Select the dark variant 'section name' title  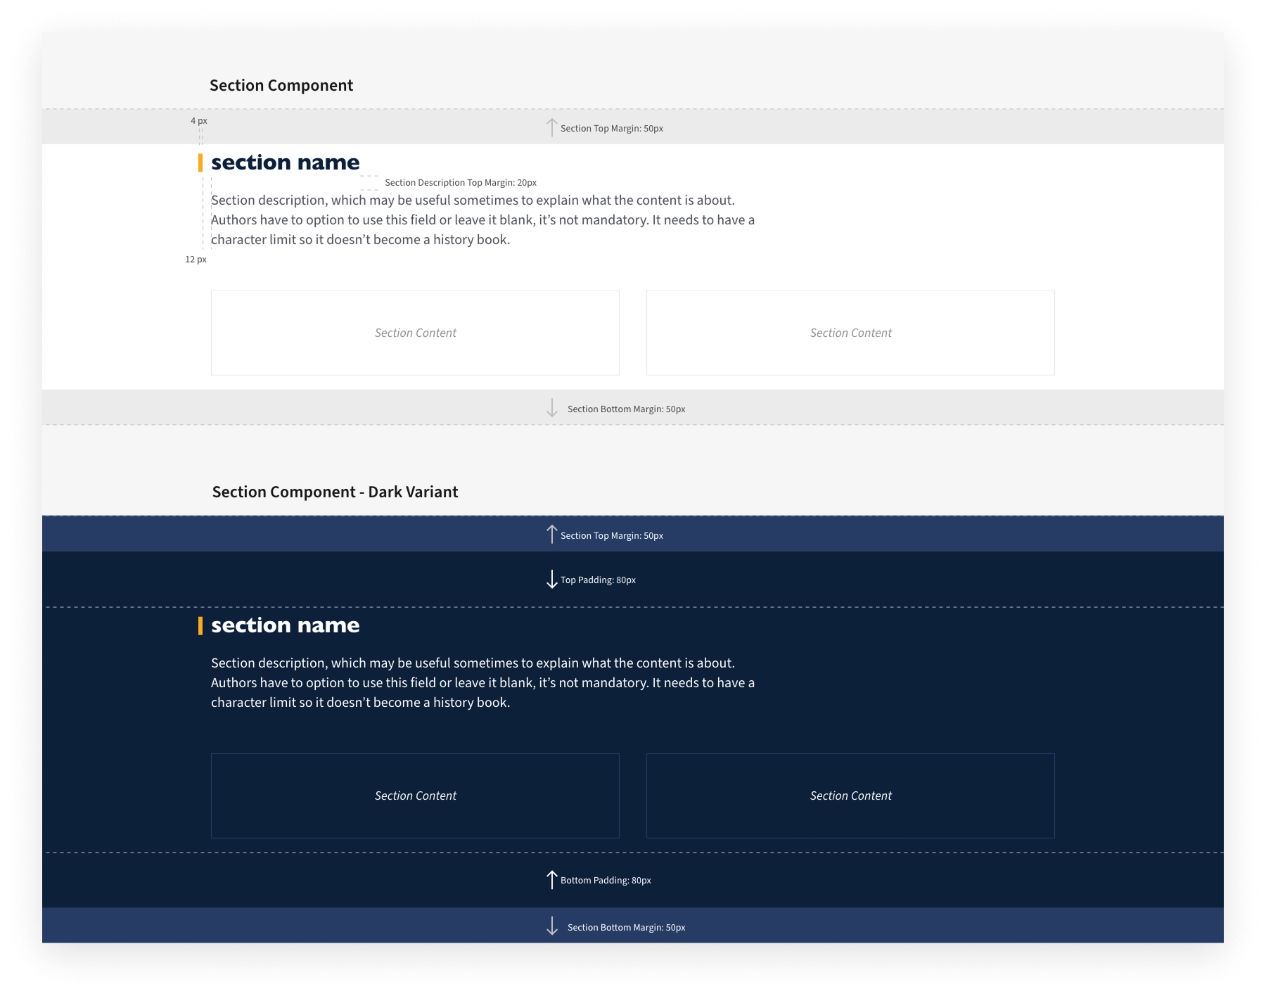click(286, 625)
